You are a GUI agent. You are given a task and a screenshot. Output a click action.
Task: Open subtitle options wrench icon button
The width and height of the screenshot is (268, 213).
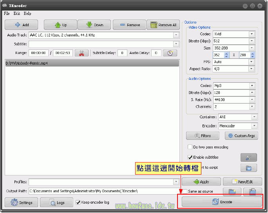click(x=248, y=157)
